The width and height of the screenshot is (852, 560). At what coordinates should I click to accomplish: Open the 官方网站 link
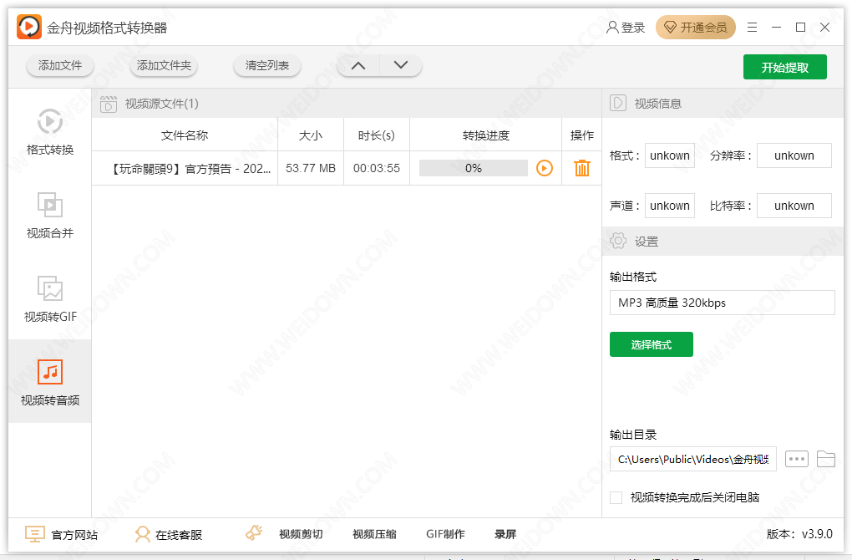pos(62,534)
